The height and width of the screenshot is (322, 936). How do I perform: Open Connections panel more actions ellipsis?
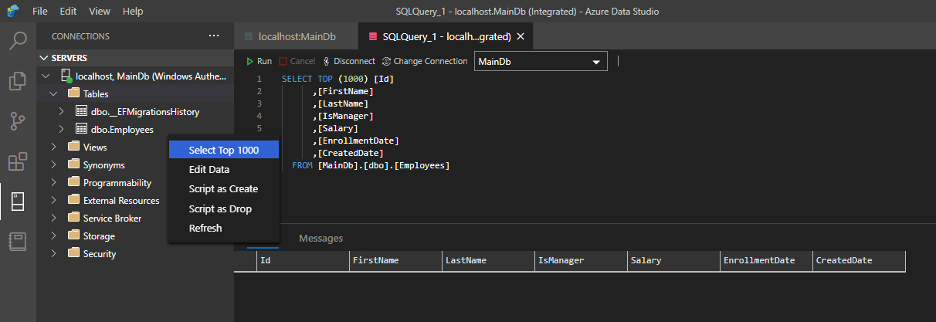click(214, 36)
